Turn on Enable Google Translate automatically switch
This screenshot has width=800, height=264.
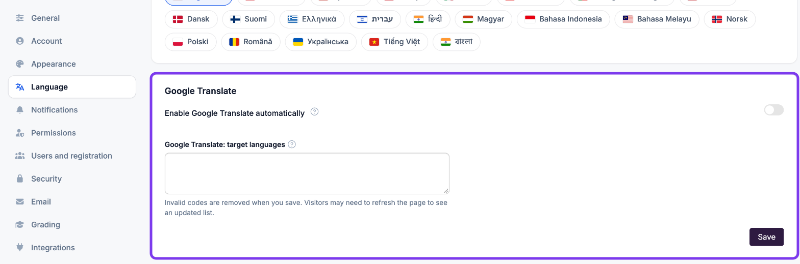tap(773, 110)
